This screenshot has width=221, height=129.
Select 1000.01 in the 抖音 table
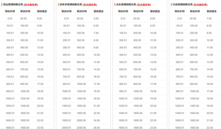pos(180,99)
